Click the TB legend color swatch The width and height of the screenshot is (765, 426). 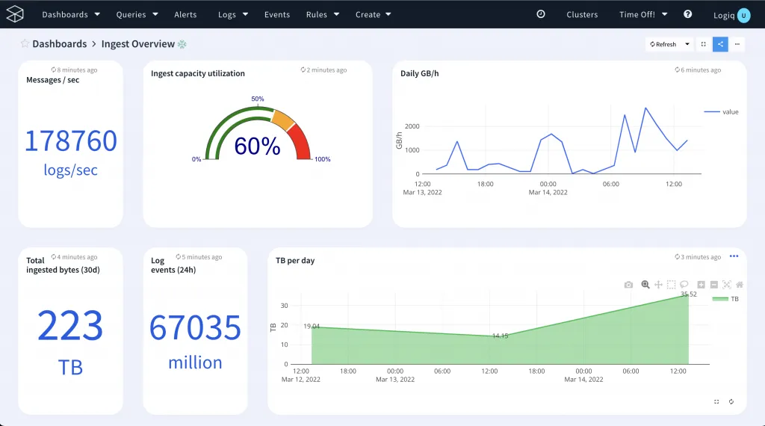[x=719, y=299]
